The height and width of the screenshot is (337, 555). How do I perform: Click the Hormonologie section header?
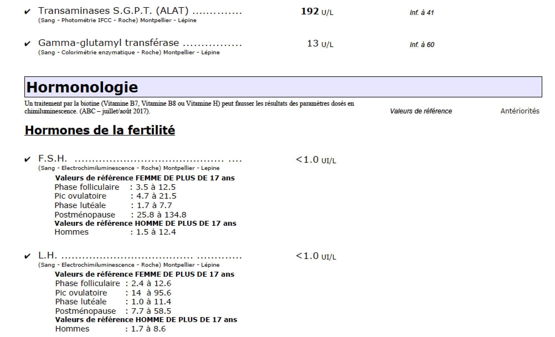[82, 87]
